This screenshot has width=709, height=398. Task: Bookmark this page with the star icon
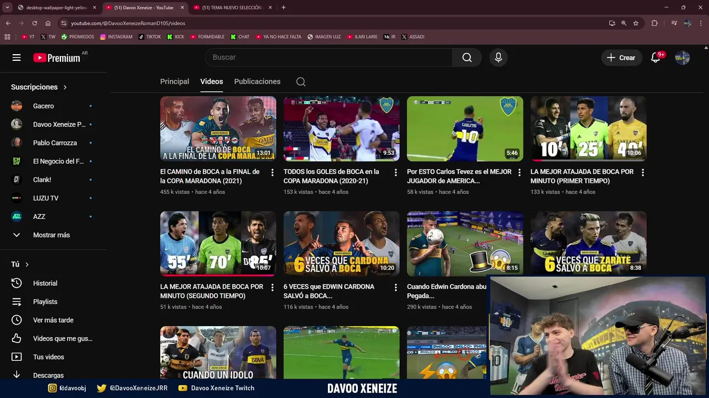[x=636, y=23]
